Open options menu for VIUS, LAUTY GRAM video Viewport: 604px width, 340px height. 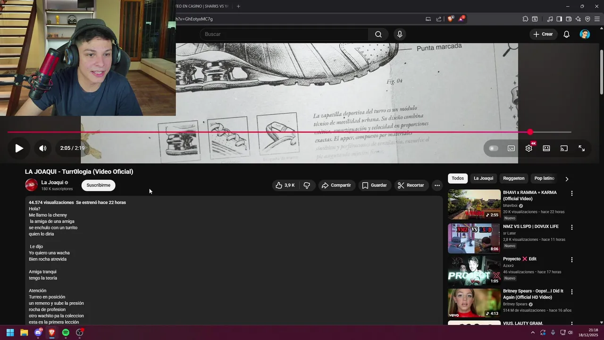pos(572,323)
